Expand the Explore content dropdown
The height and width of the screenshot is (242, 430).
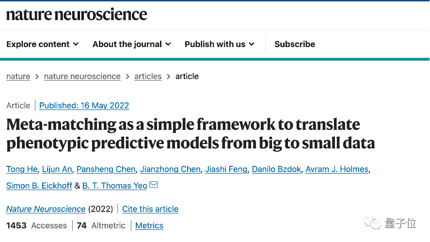click(43, 44)
